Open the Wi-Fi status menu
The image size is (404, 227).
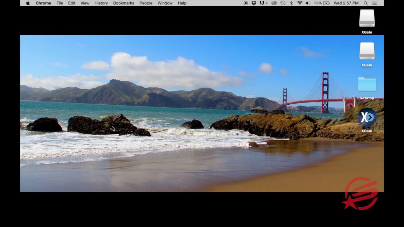pyautogui.click(x=300, y=3)
